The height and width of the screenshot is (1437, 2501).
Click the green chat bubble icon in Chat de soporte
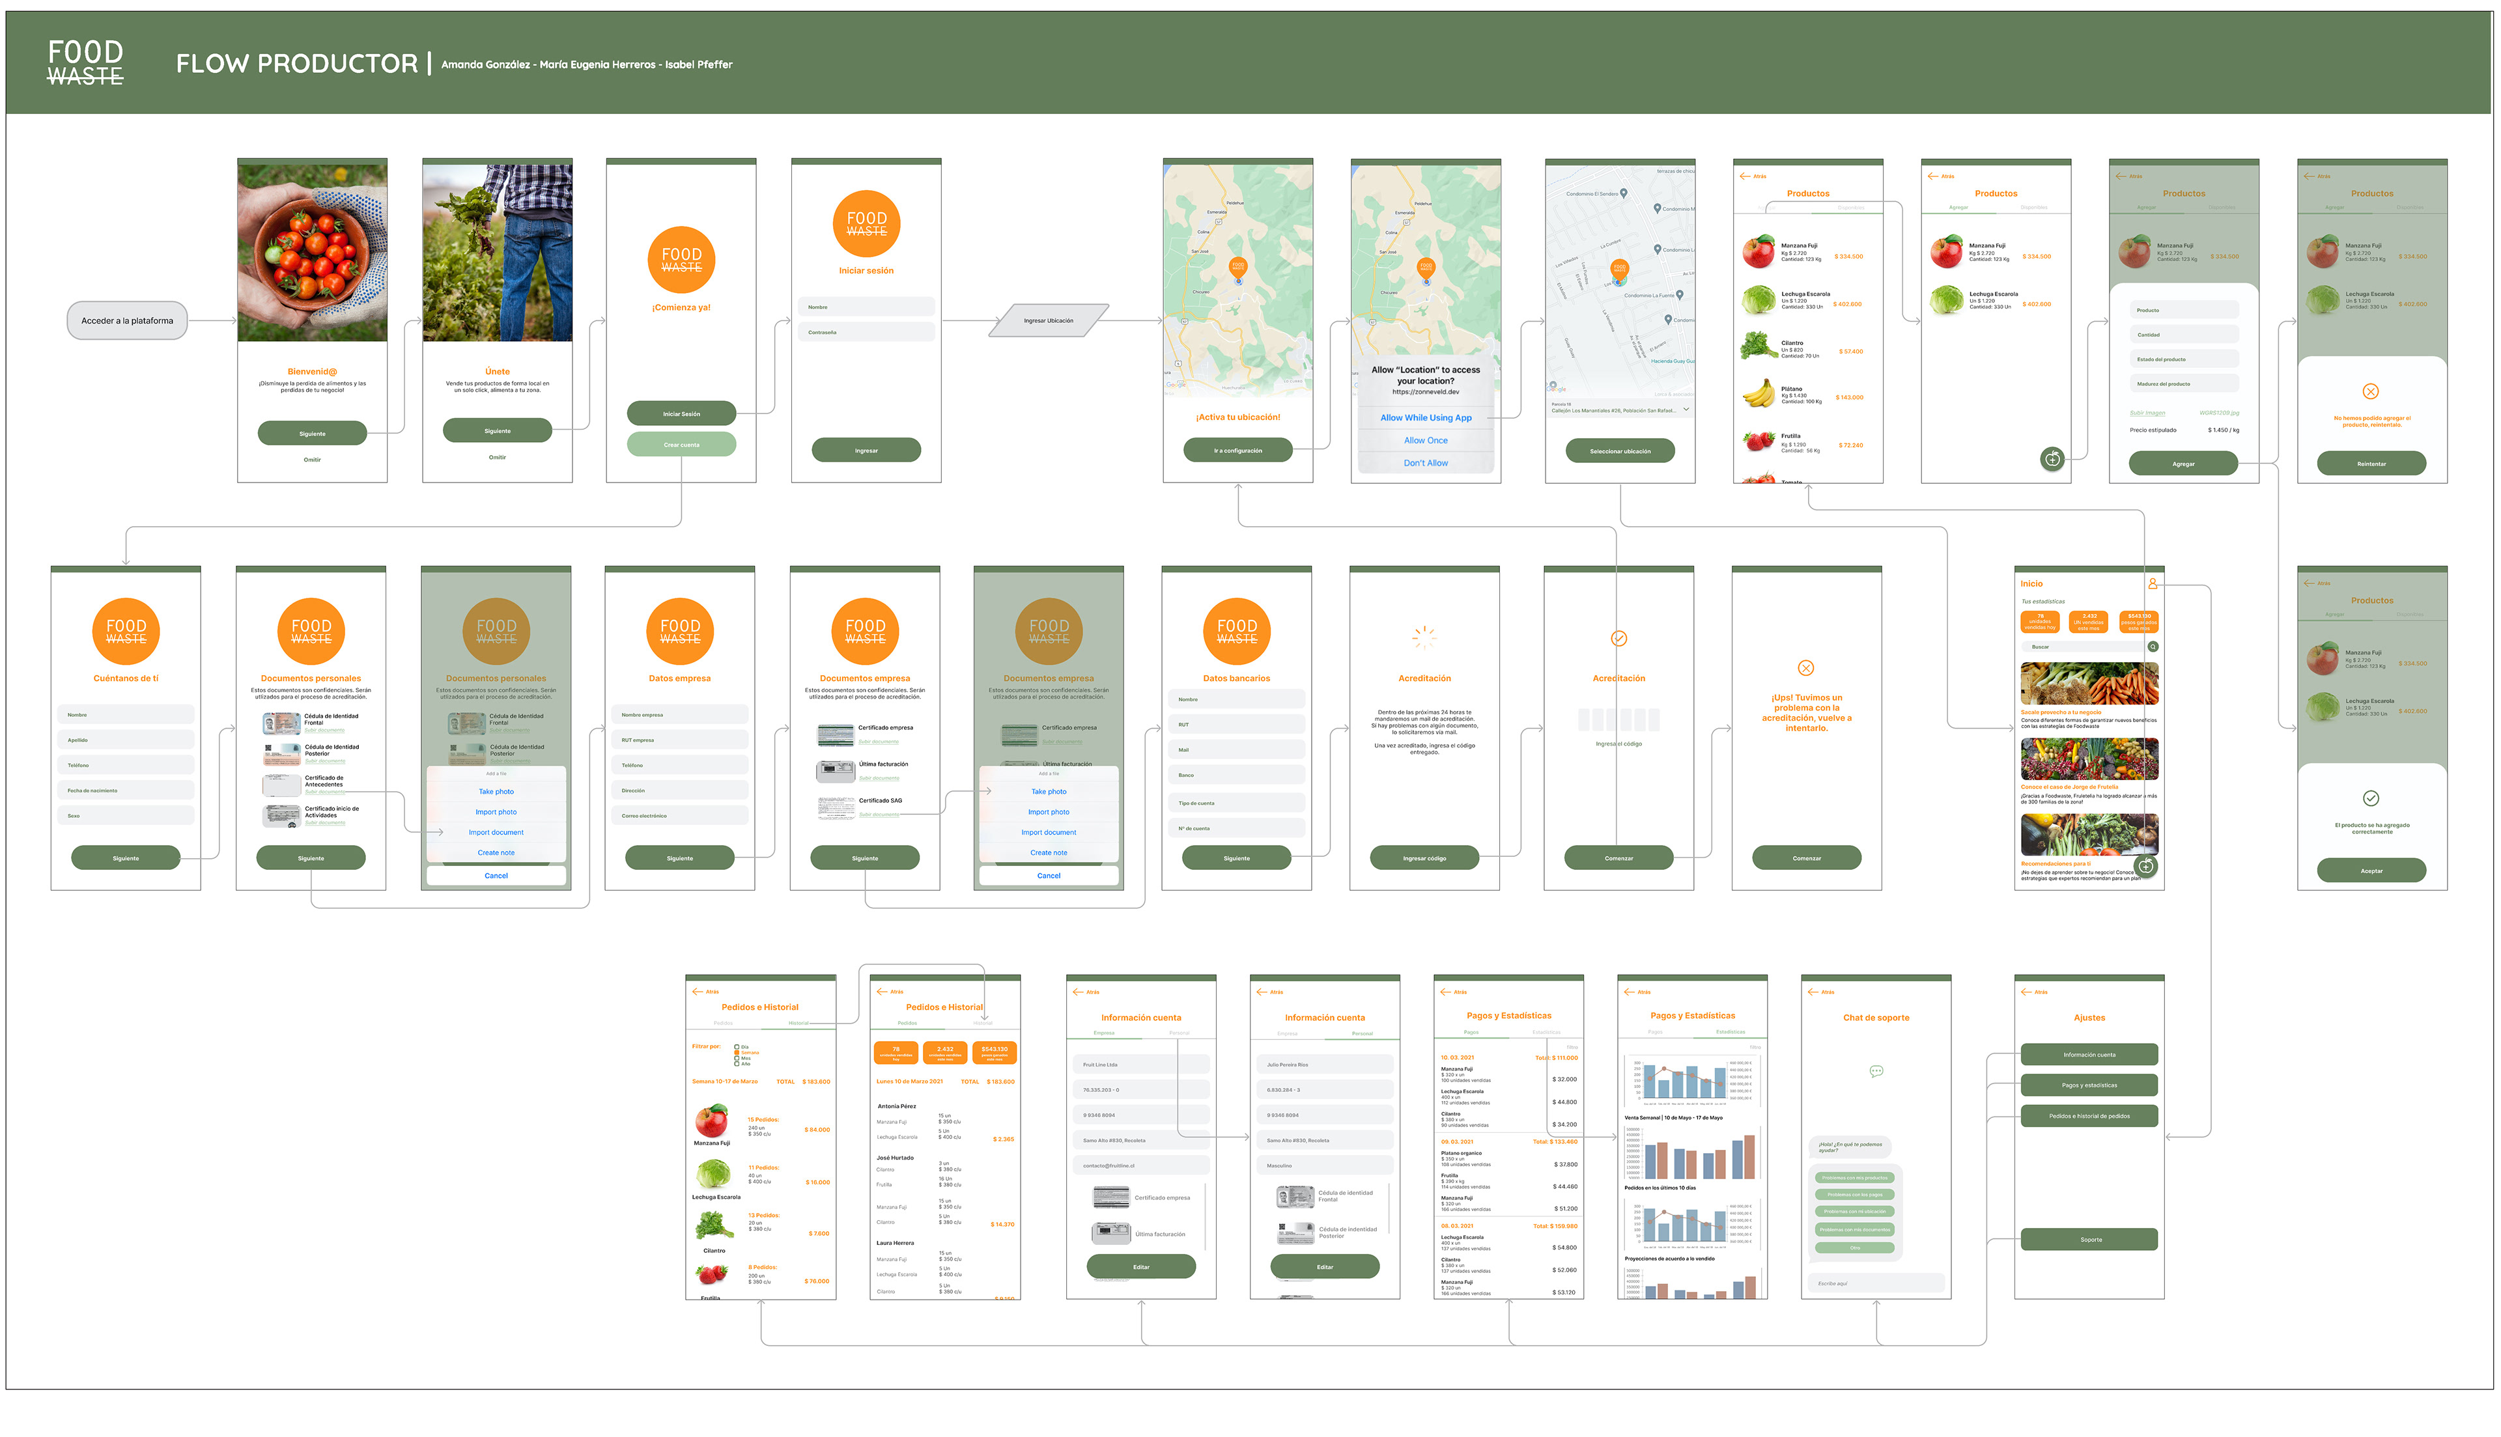click(1876, 1071)
